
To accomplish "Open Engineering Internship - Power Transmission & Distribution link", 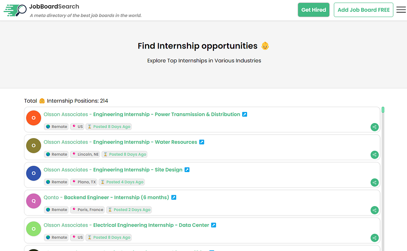I will pyautogui.click(x=166, y=114).
